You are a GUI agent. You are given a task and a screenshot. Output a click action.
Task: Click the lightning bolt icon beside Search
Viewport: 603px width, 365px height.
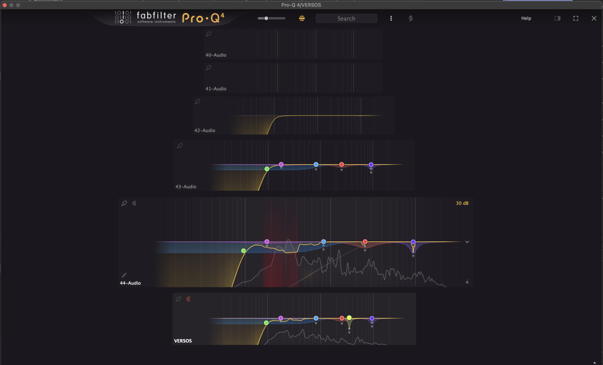tap(410, 18)
